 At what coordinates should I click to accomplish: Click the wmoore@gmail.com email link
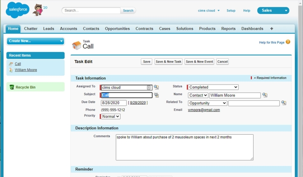[204, 110]
